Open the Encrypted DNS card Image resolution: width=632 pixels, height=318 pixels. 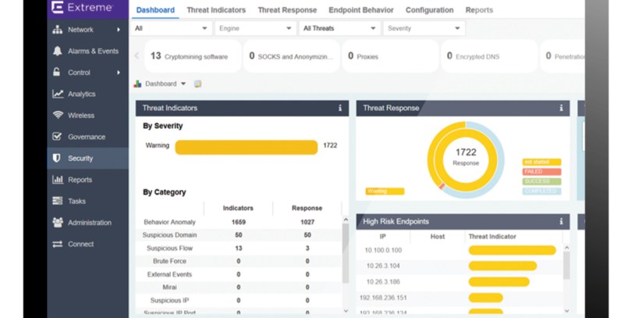tap(489, 56)
